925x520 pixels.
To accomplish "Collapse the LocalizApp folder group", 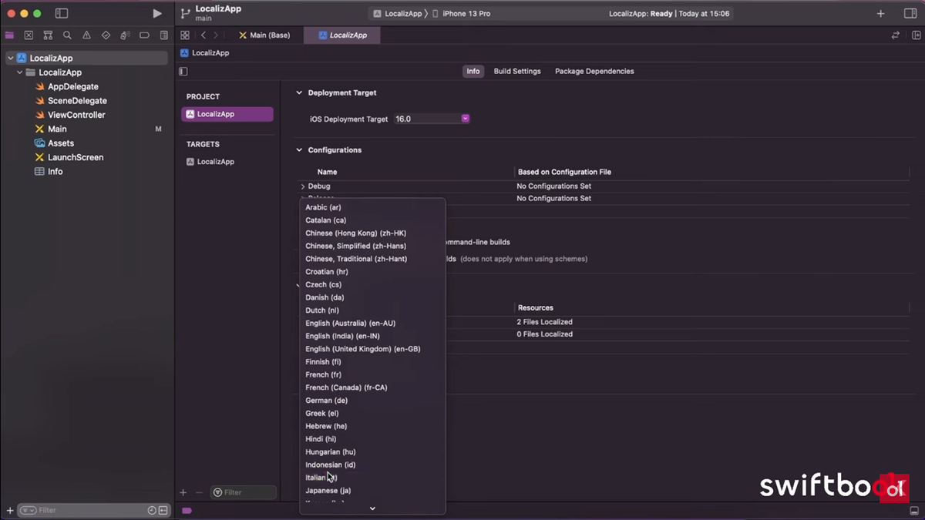I will point(20,72).
